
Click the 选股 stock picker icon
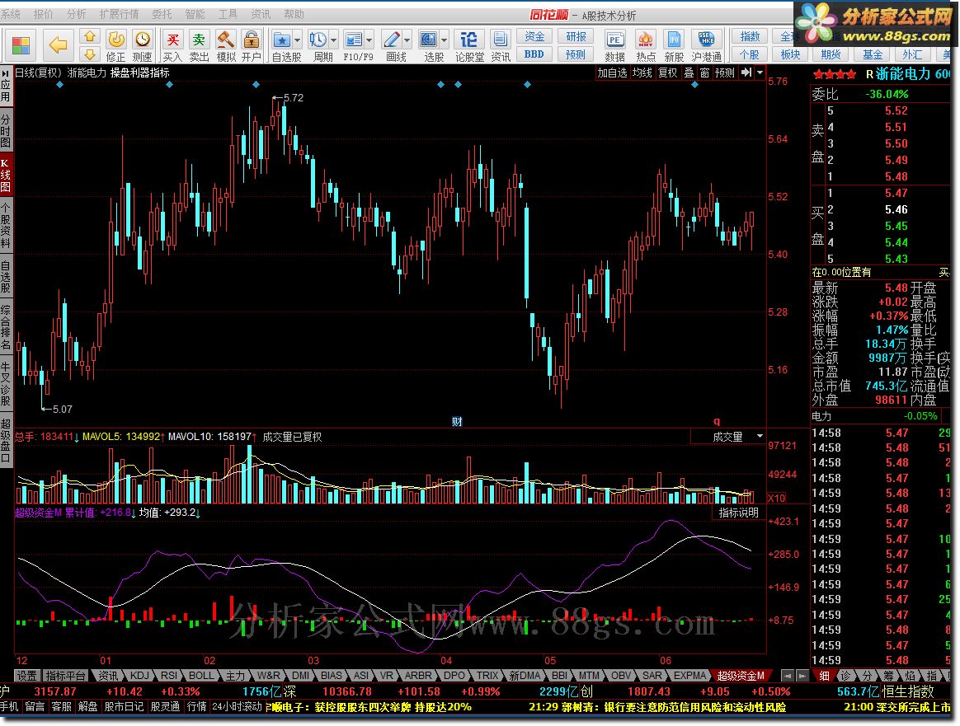[x=429, y=40]
